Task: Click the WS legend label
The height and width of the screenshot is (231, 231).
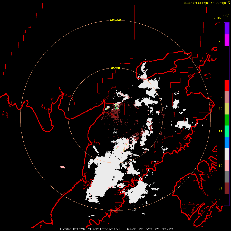Action: click(220, 143)
